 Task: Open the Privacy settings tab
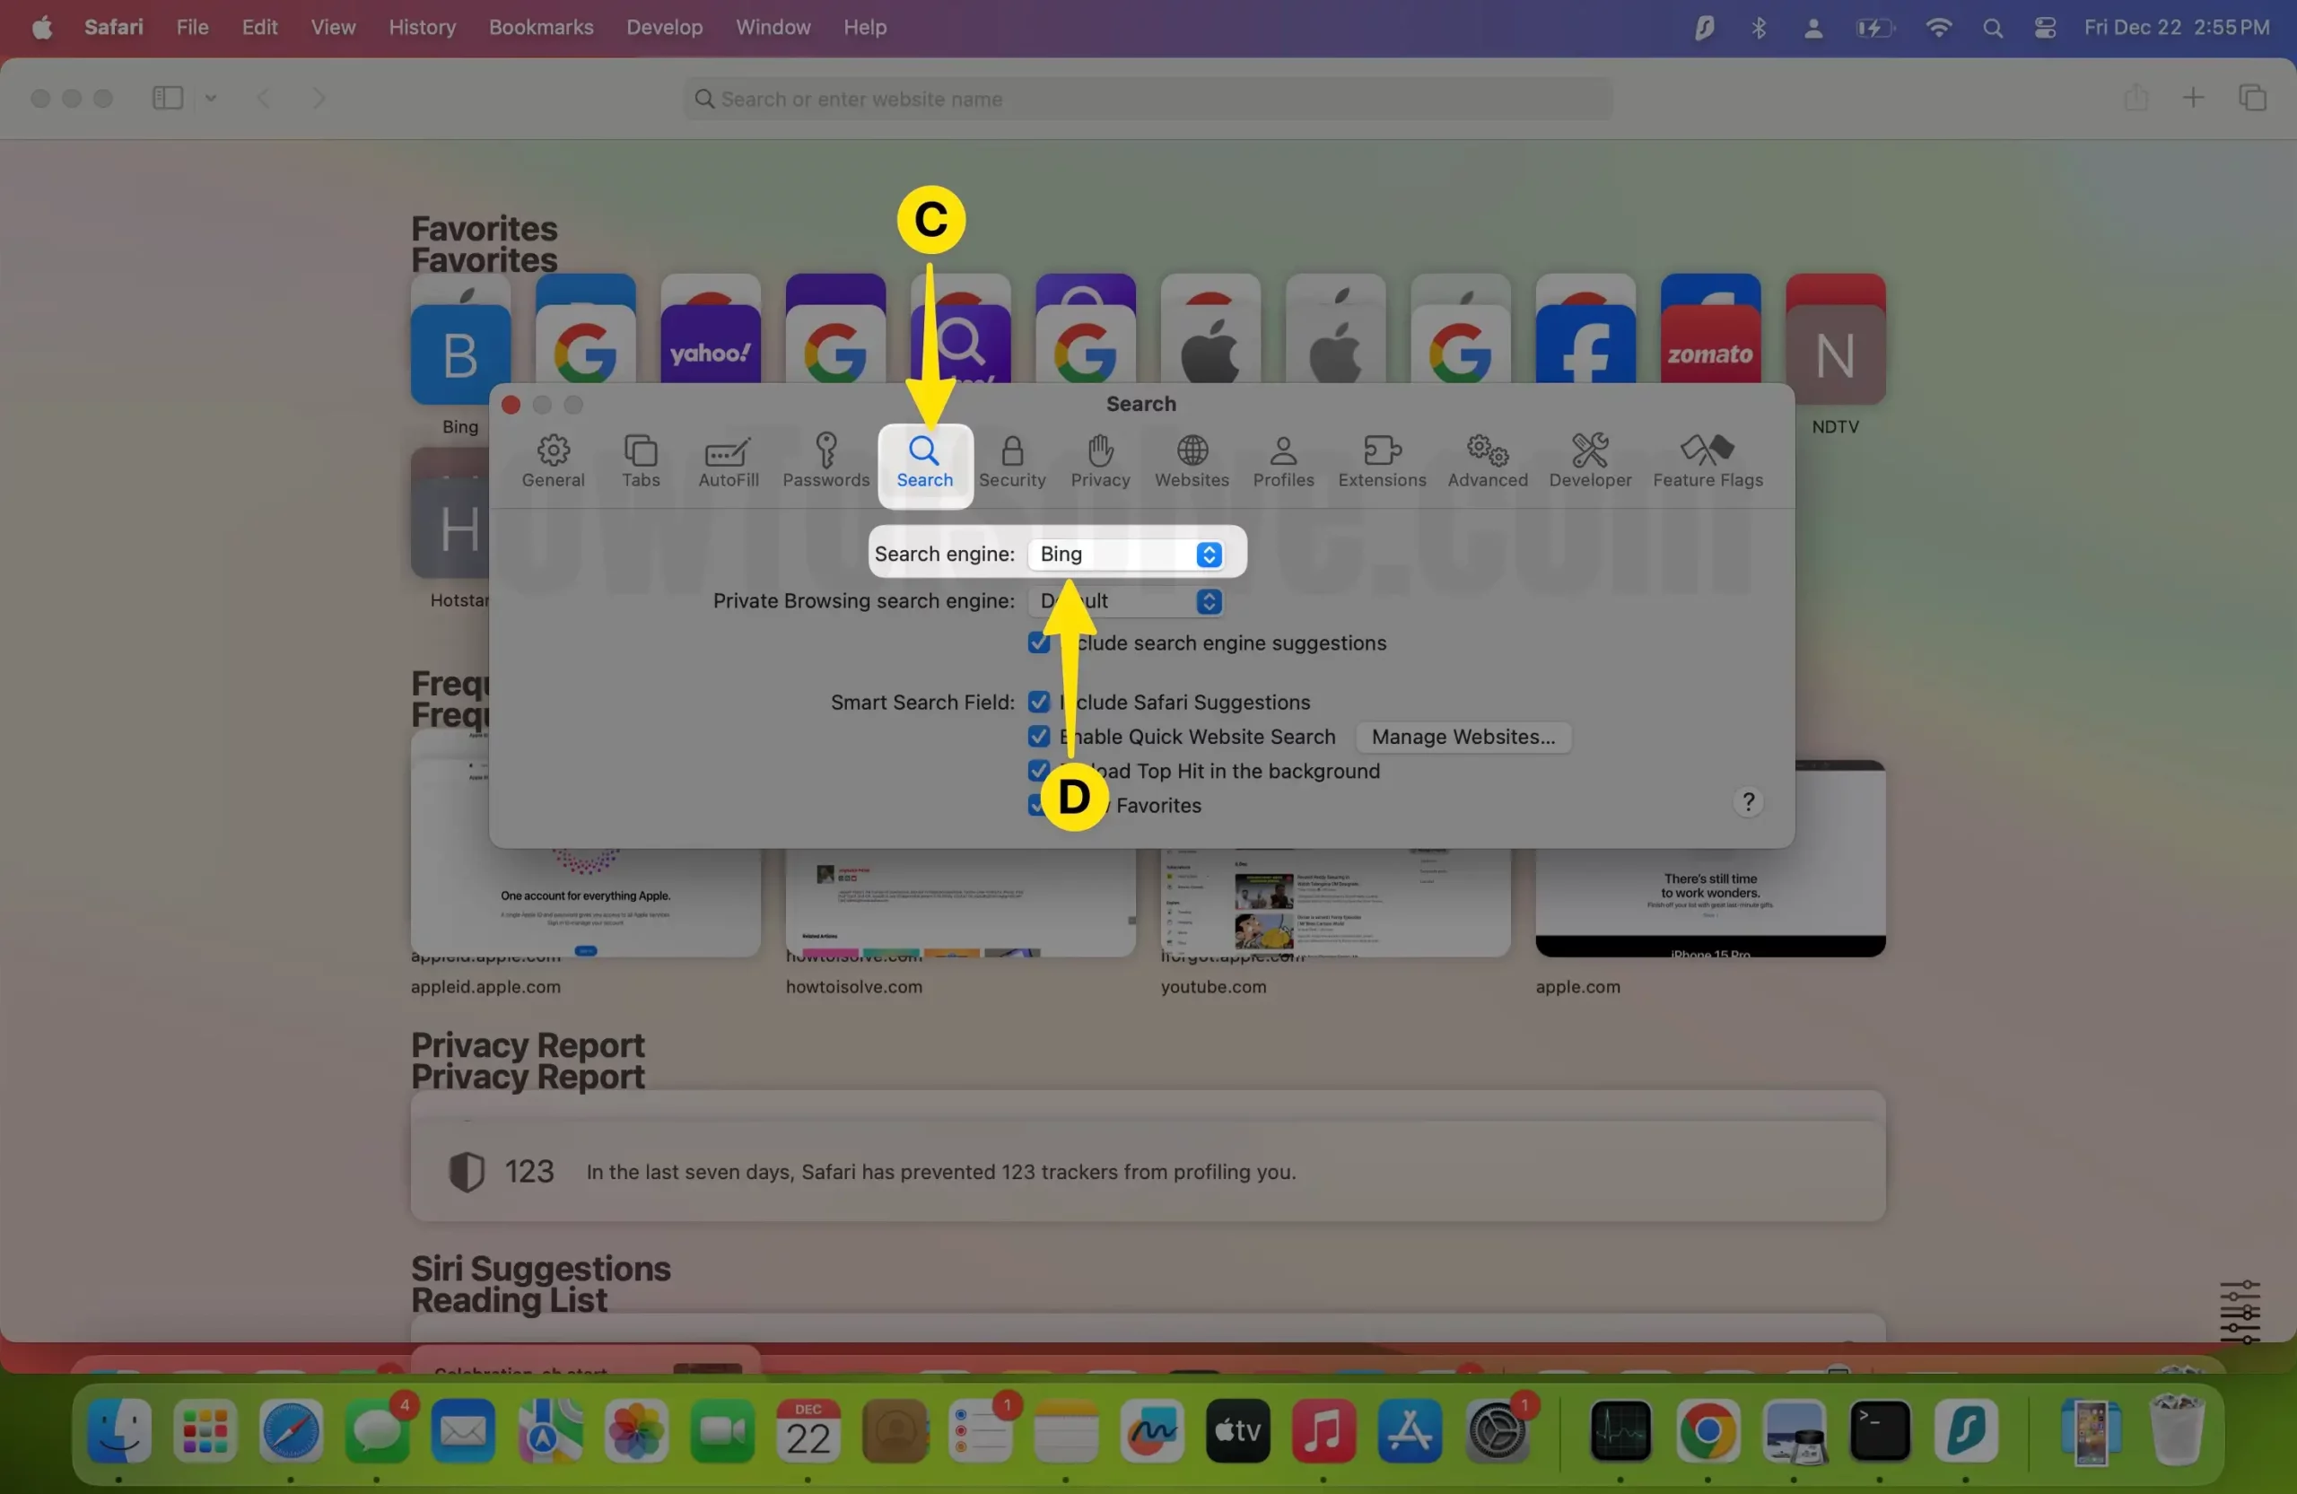[x=1100, y=462]
